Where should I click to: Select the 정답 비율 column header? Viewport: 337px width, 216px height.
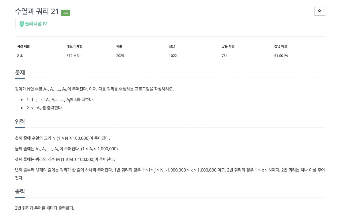click(280, 46)
